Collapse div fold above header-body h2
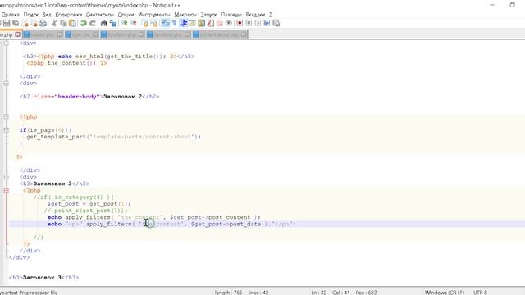Screen dimensions: 525x295 6,84
